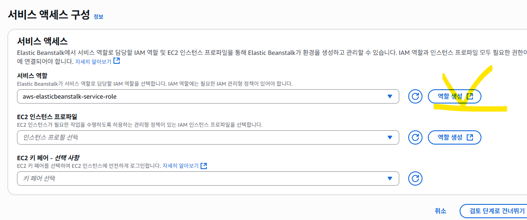Click 역할 생성 beside 서비스 역할
This screenshot has height=220, width=527.
coord(454,96)
